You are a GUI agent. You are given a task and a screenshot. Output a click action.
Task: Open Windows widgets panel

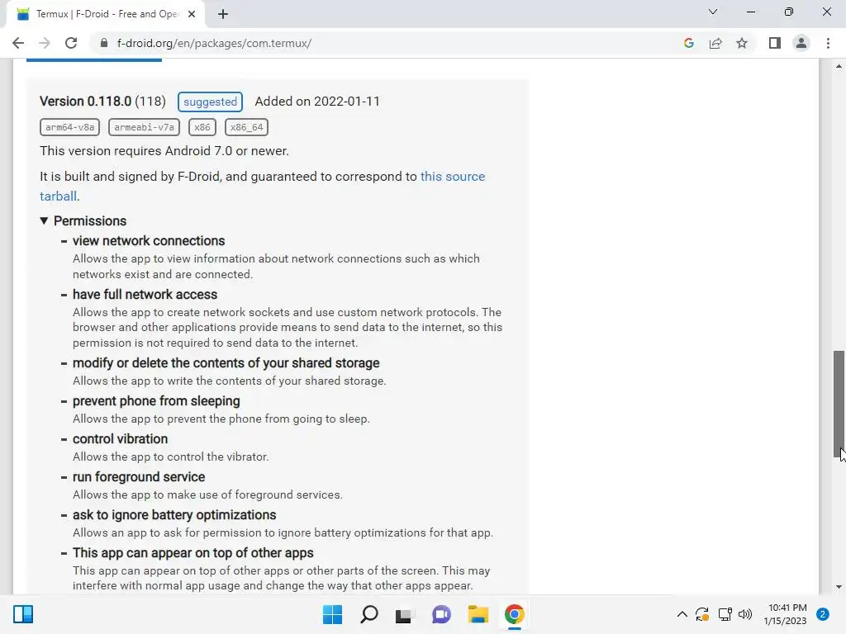[23, 614]
